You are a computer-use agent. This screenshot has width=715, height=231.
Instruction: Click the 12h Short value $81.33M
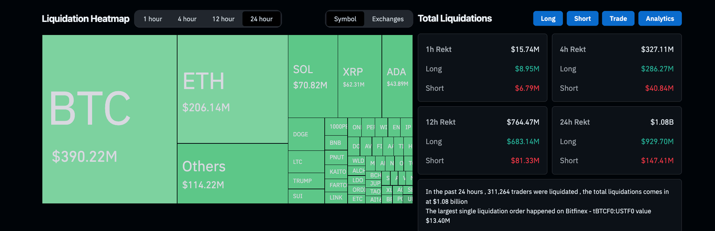[525, 161]
